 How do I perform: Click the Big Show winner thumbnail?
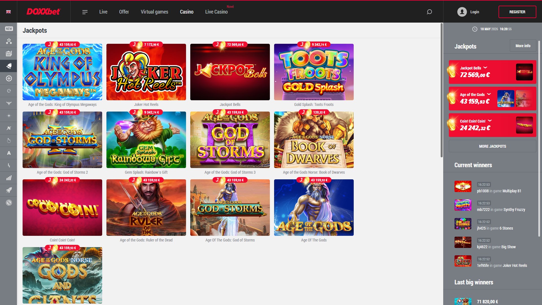tap(463, 242)
